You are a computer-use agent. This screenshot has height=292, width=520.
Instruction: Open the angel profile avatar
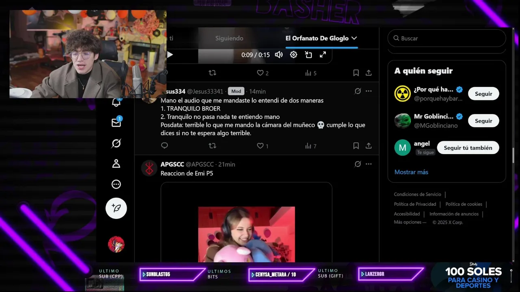coord(402,148)
